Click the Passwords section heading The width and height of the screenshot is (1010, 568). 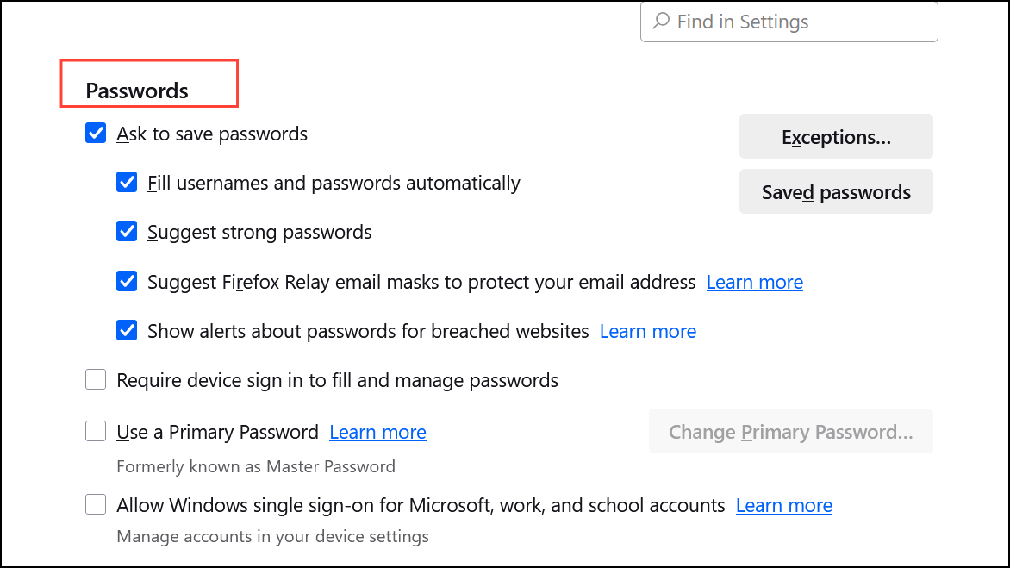(x=137, y=91)
